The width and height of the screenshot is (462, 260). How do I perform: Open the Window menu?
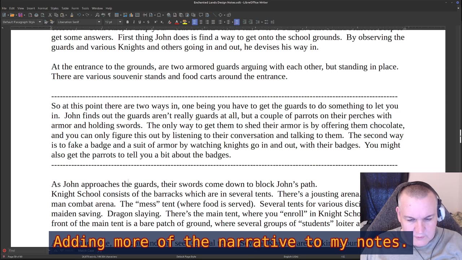pos(97,8)
